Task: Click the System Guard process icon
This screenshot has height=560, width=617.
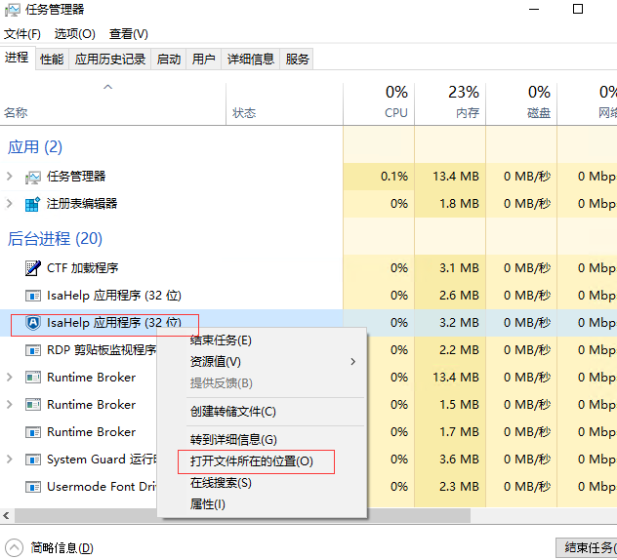Action: [x=32, y=460]
